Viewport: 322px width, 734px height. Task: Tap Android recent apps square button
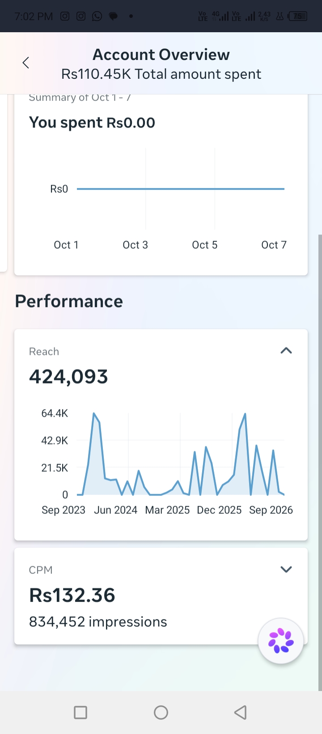pos(80,712)
